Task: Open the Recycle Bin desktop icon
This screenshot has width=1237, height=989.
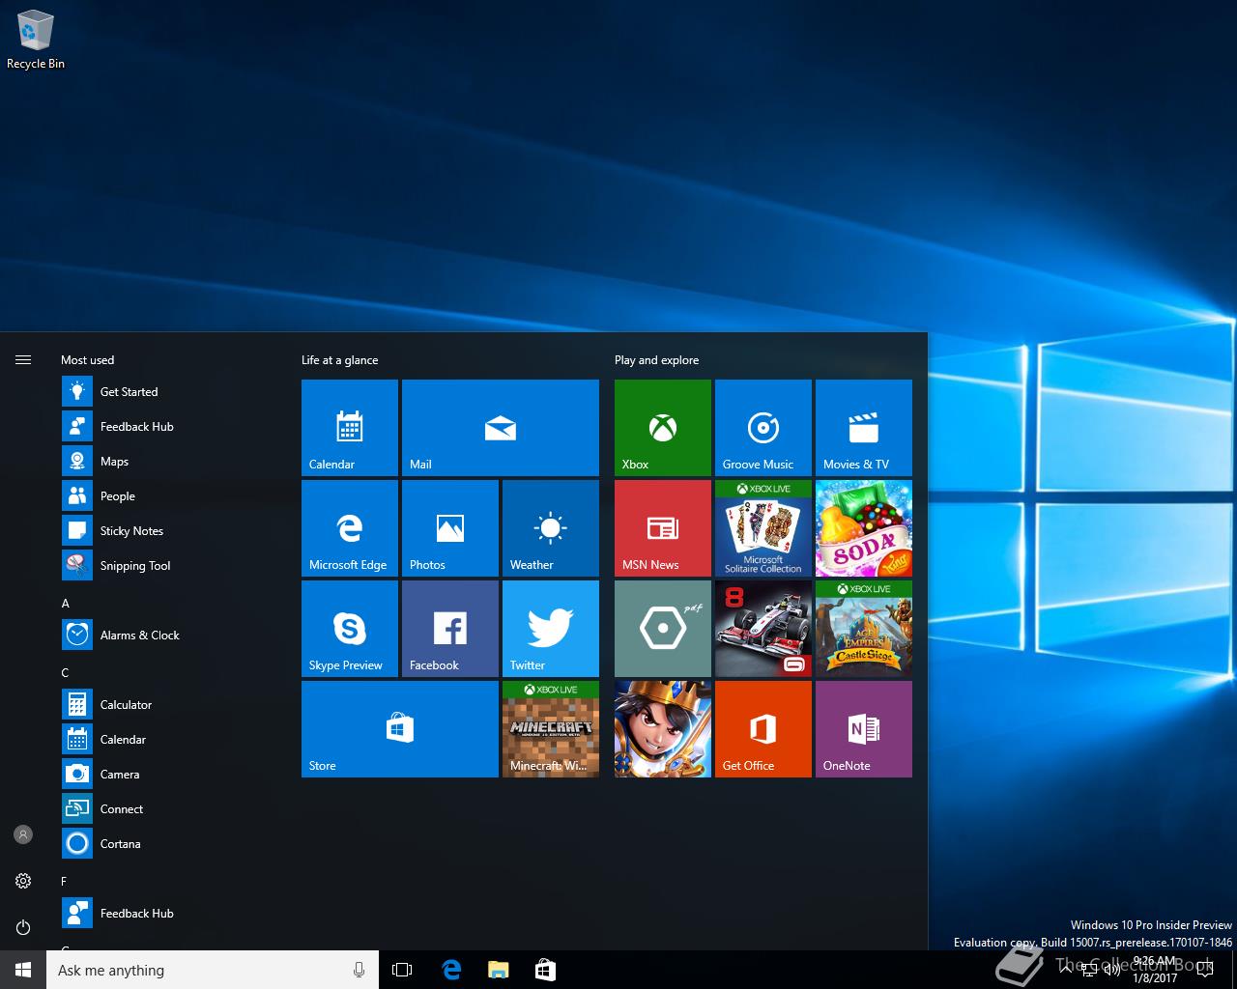Action: 36,41
